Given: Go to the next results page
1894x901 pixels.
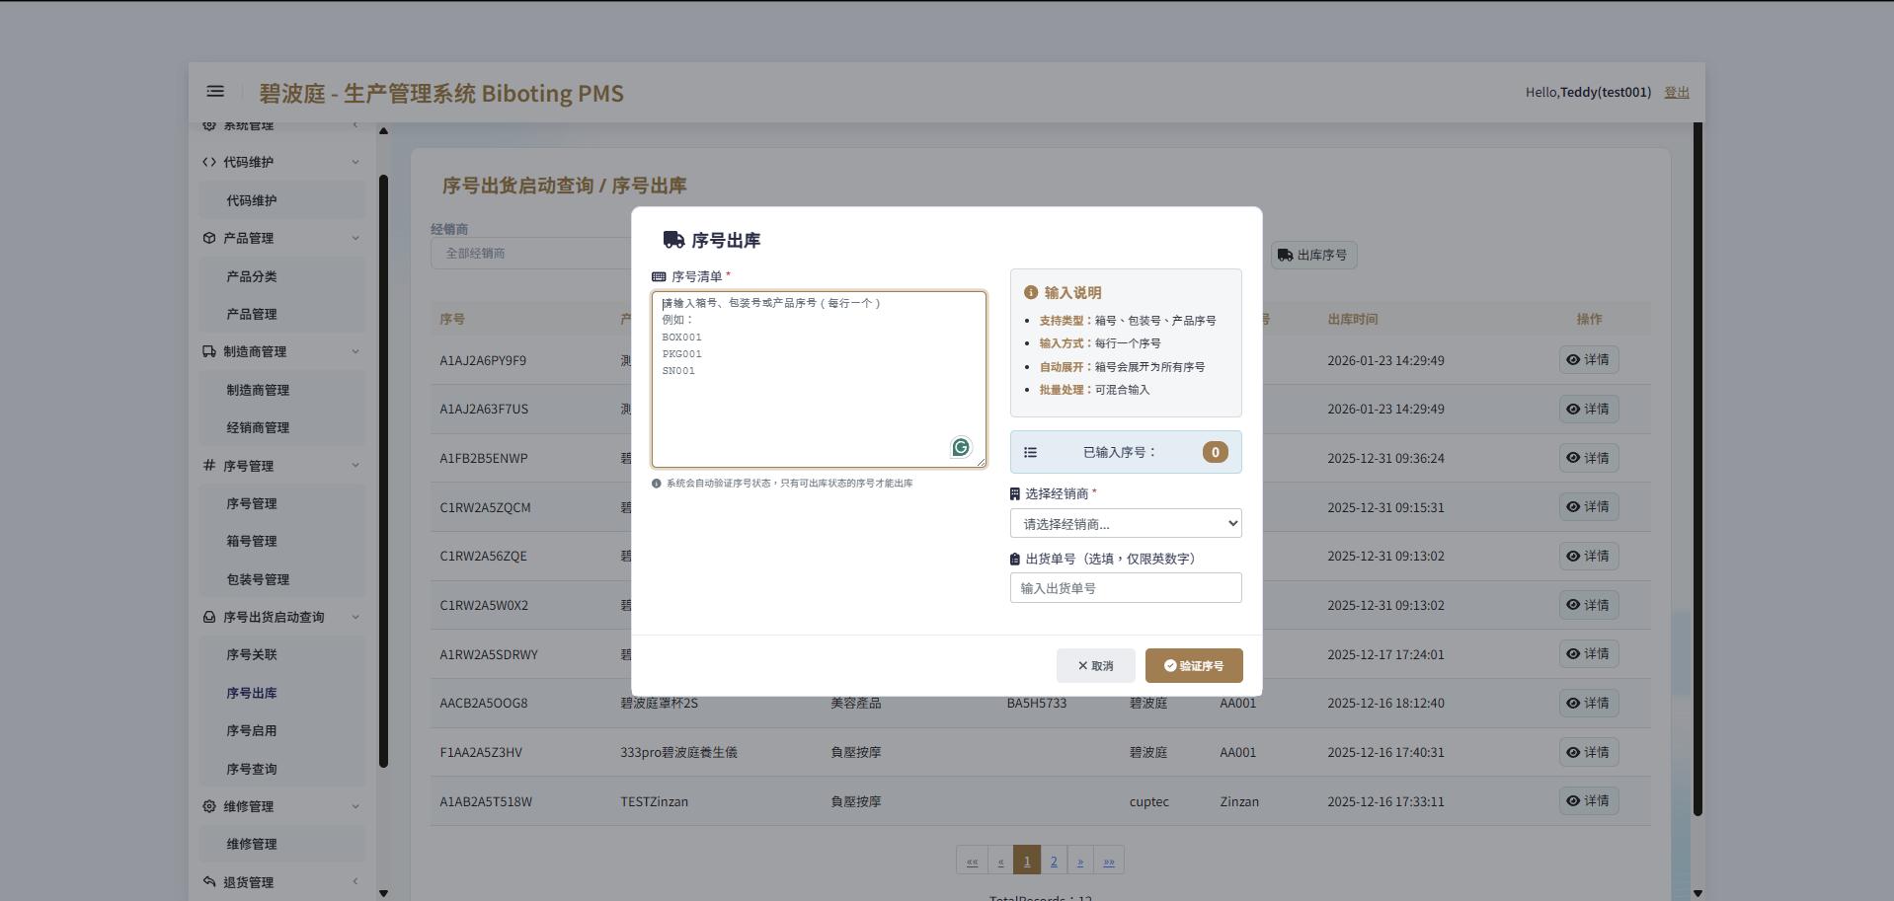Looking at the screenshot, I should coord(1080,861).
